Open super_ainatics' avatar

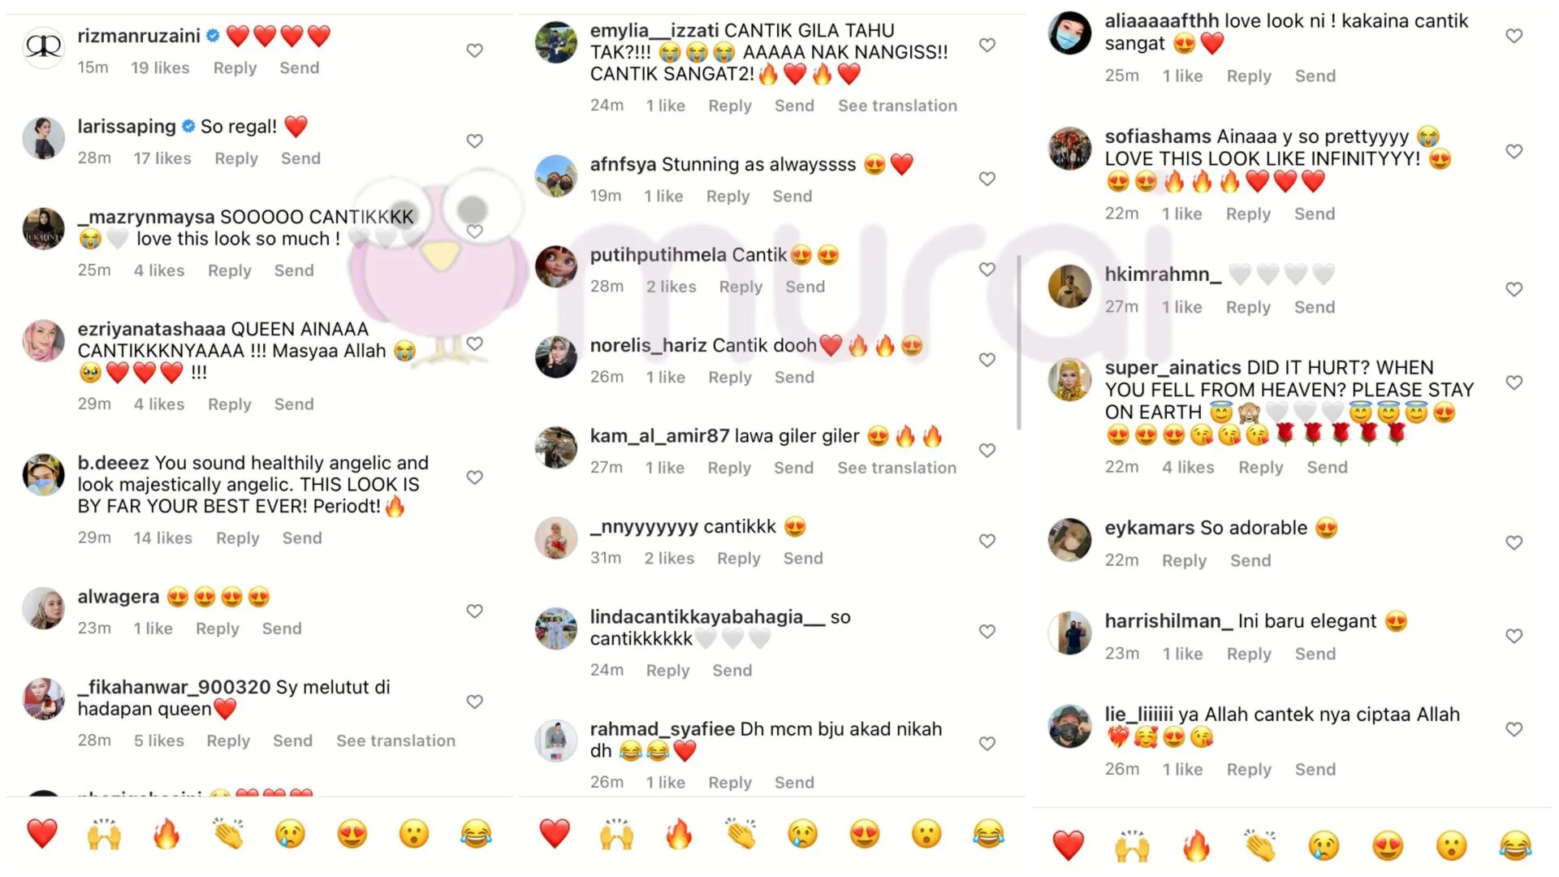(1069, 379)
